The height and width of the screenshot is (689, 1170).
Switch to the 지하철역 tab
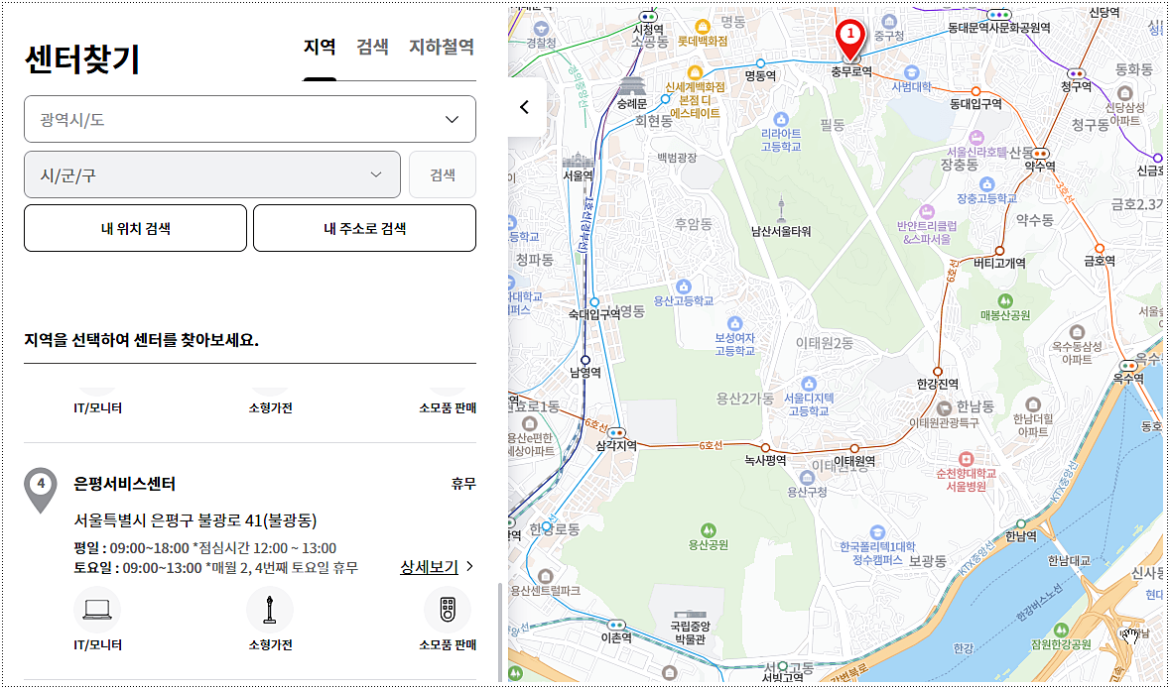click(x=442, y=47)
